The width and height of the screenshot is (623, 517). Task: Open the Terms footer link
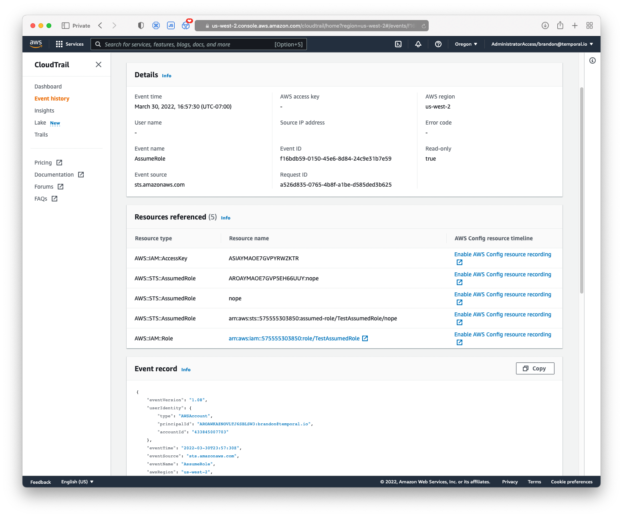pos(534,482)
